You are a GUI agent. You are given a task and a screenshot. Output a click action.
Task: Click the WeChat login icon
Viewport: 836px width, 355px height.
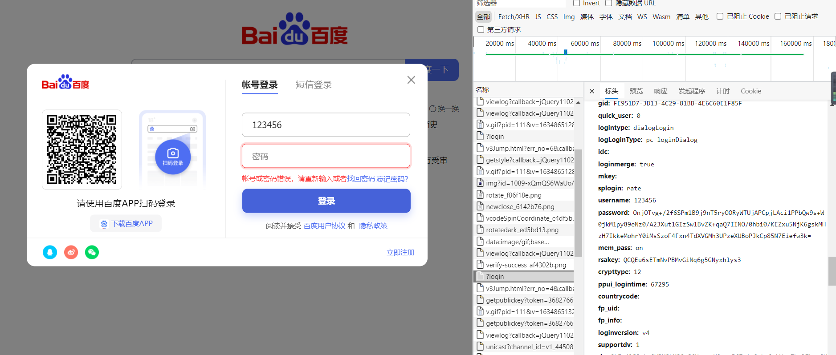pyautogui.click(x=92, y=252)
